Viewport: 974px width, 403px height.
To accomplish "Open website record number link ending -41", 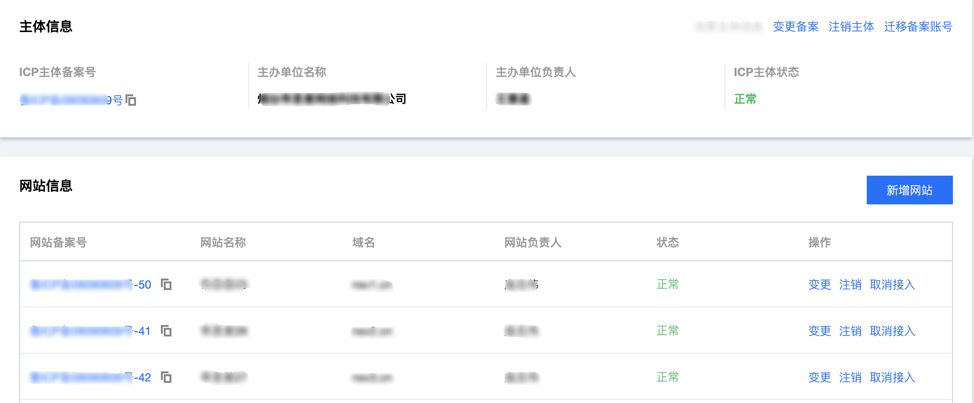I will tap(90, 331).
